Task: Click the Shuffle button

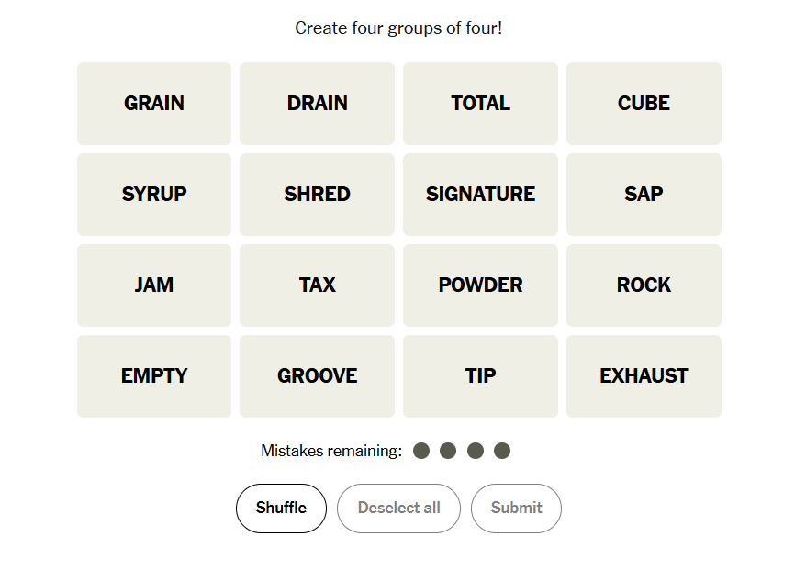Action: pos(281,509)
